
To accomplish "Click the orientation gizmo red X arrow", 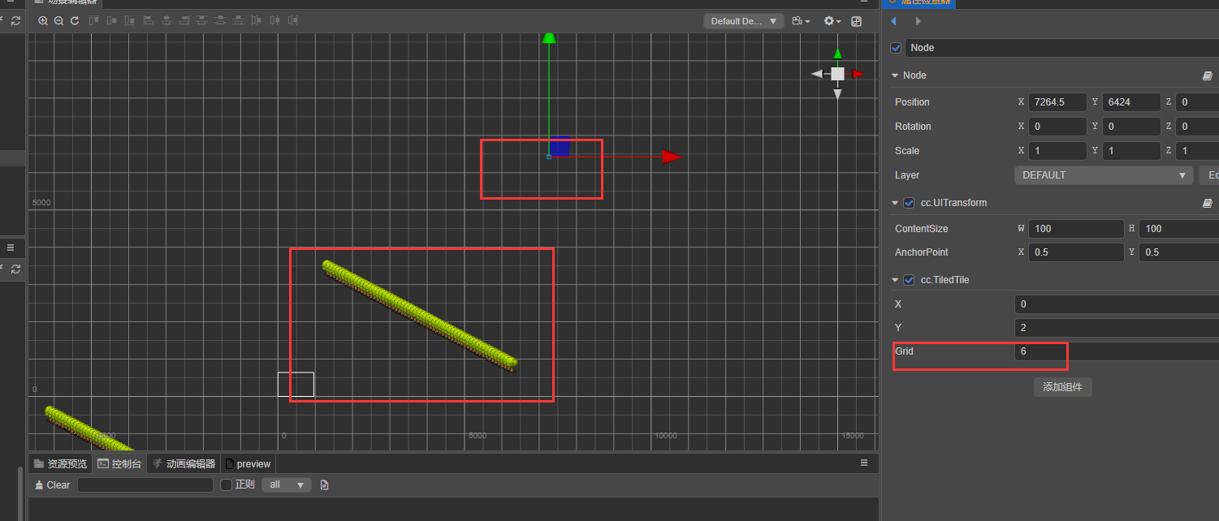I will pyautogui.click(x=858, y=74).
